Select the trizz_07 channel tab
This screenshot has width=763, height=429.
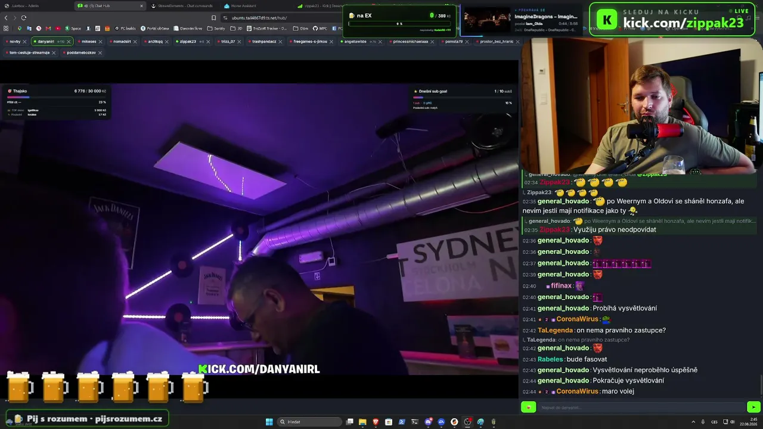click(x=228, y=42)
